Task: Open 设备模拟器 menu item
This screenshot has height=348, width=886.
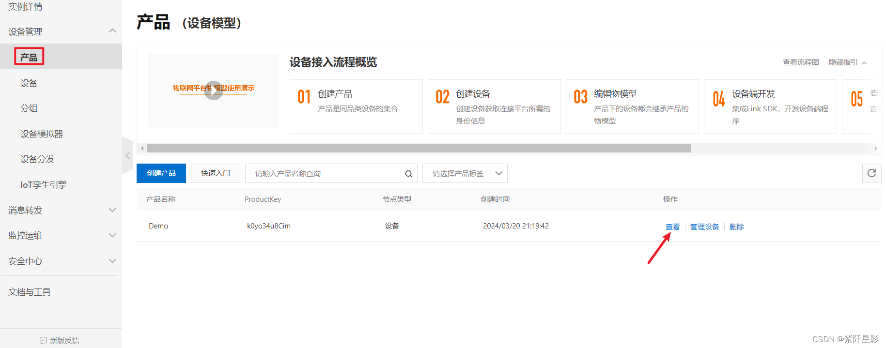Action: pyautogui.click(x=42, y=134)
